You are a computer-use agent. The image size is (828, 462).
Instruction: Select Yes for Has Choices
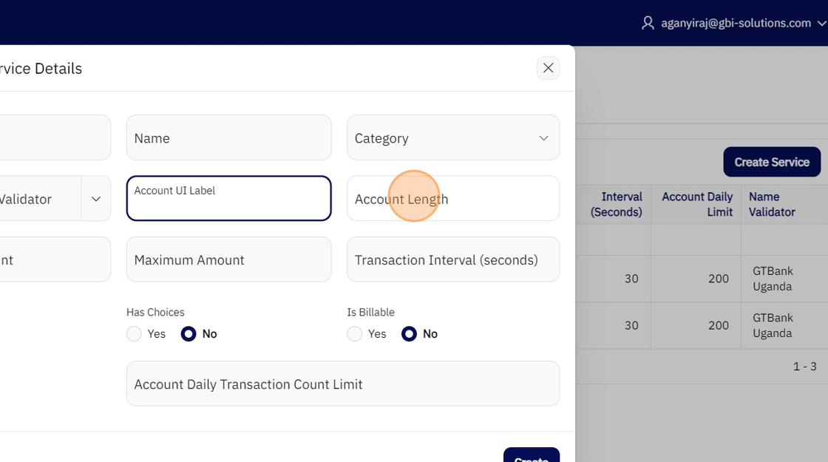[135, 334]
